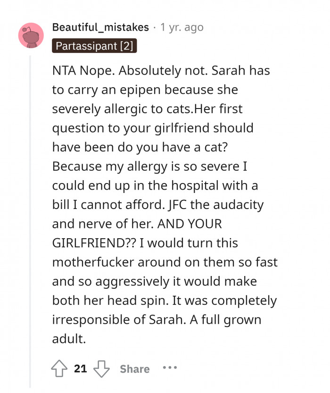Select the Partassipant [2] flair badge
The image size is (330, 393).
(x=94, y=46)
